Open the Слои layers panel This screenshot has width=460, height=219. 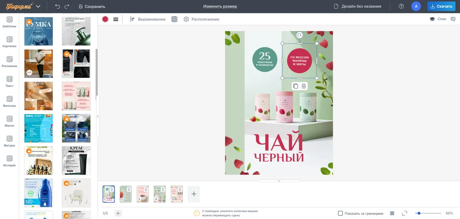tap(438, 19)
